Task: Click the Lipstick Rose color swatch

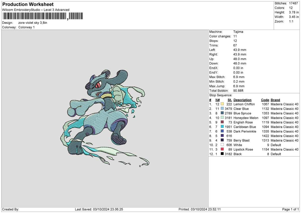Action: [222, 149]
